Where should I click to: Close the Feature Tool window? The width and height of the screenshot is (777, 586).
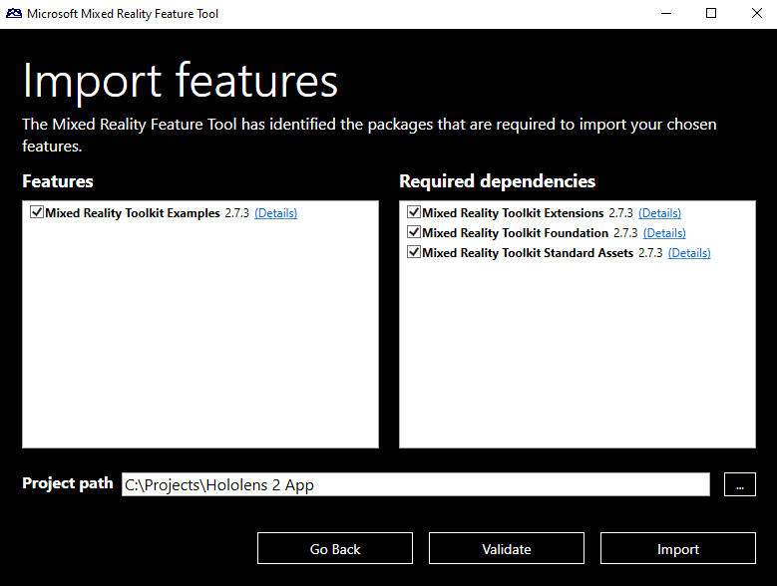(756, 13)
